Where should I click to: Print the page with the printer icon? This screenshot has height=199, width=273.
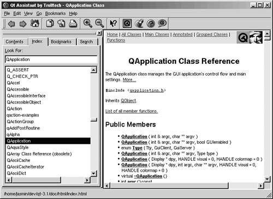[x=73, y=23]
